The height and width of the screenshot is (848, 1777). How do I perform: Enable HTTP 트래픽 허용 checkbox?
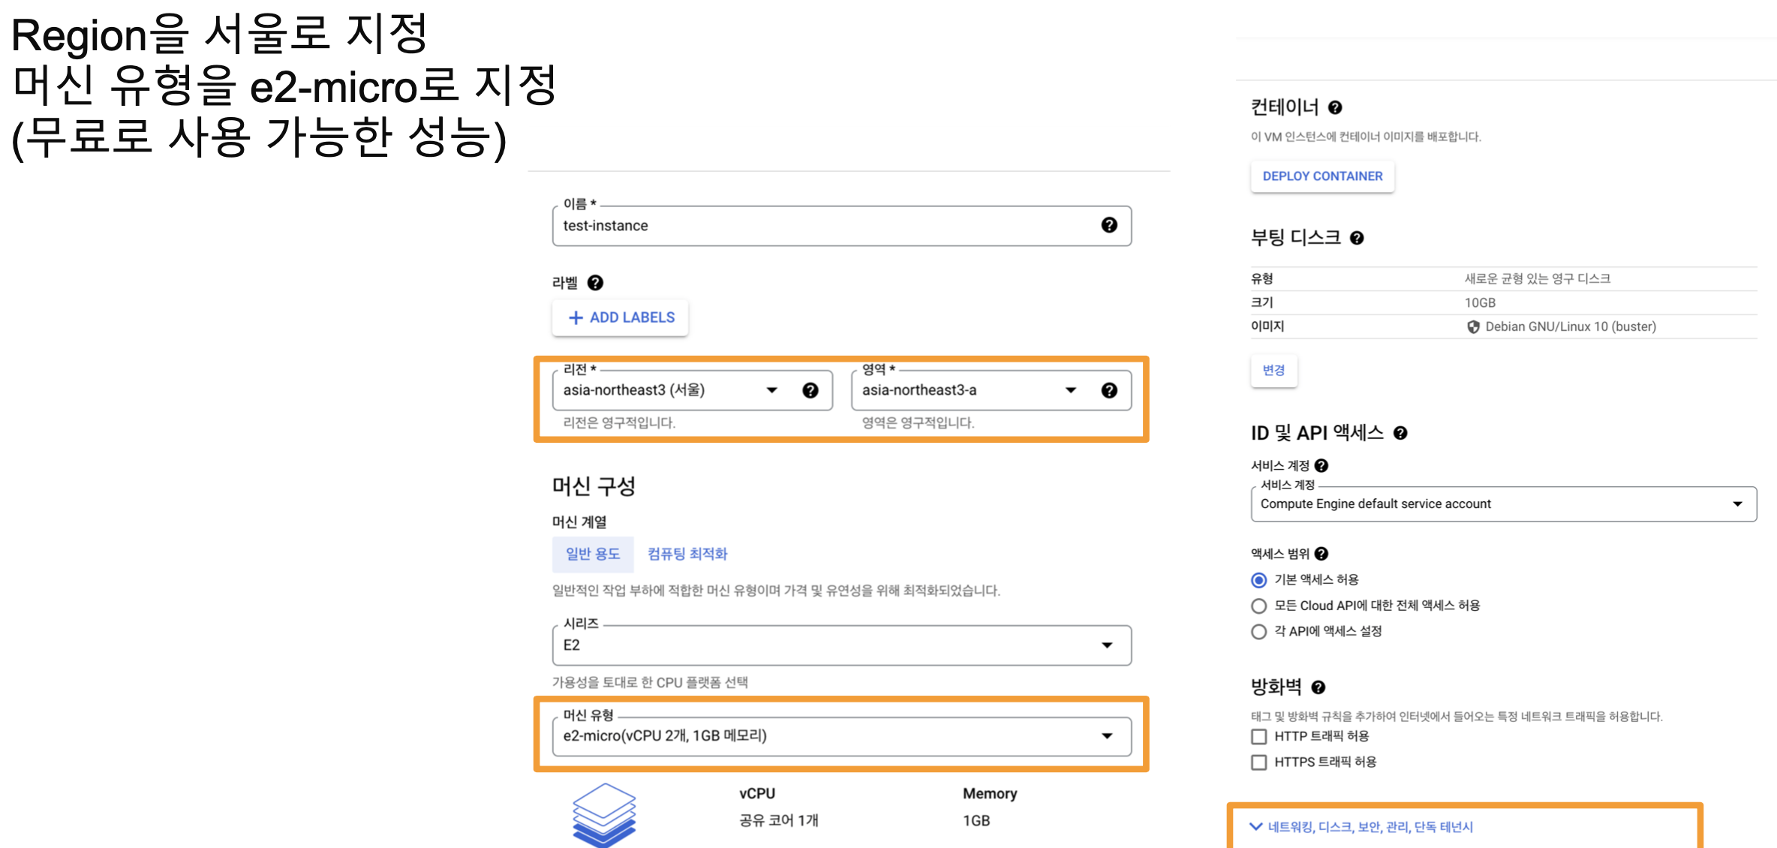point(1258,736)
